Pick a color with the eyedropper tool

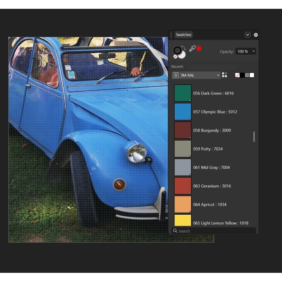(192, 49)
